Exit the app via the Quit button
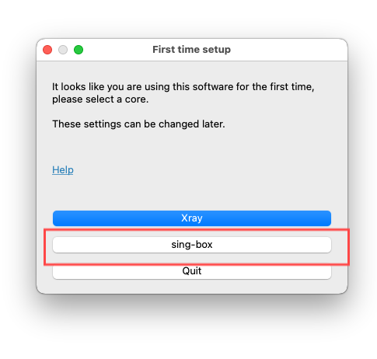The height and width of the screenshot is (359, 377). tap(192, 271)
